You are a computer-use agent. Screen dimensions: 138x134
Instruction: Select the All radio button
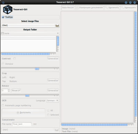(48, 111)
